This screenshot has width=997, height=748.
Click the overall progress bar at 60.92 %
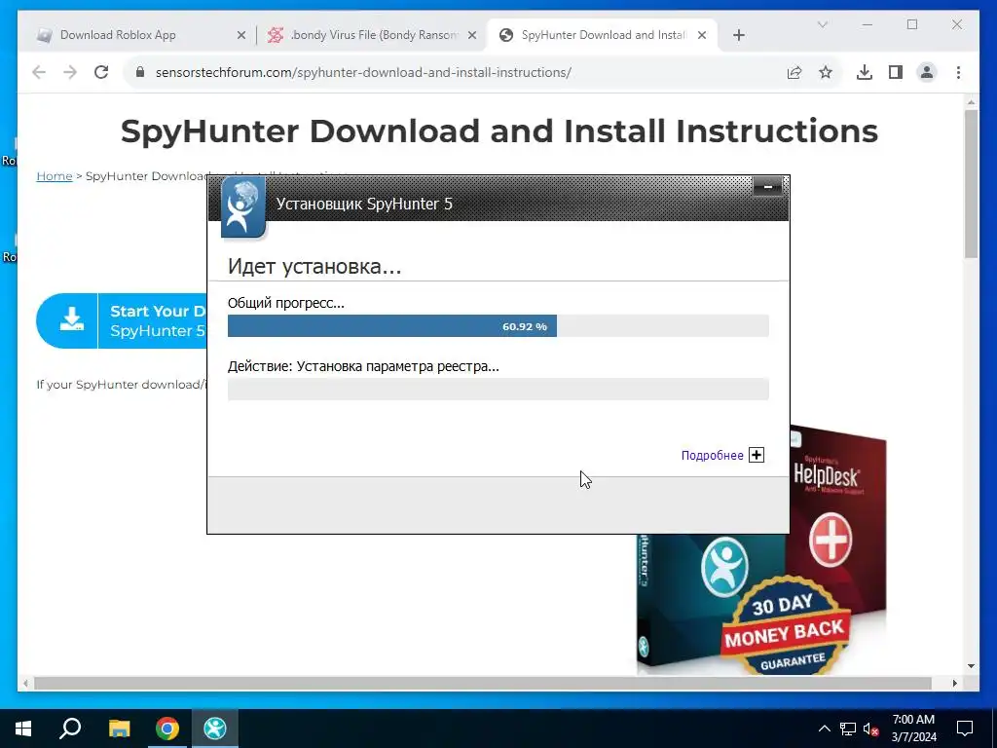[x=498, y=325]
